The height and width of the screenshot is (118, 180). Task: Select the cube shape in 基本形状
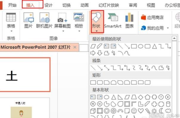pos(93,111)
